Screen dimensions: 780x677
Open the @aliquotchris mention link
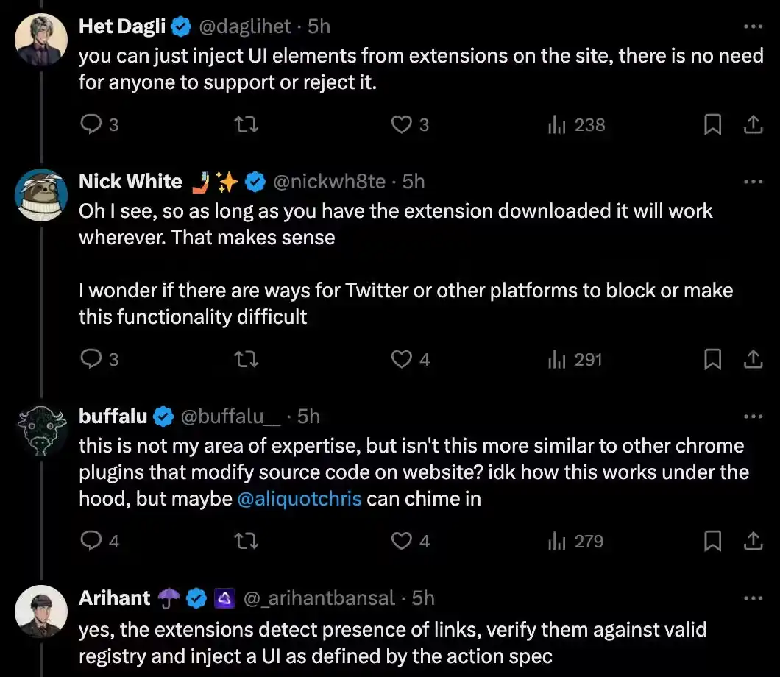pyautogui.click(x=299, y=499)
